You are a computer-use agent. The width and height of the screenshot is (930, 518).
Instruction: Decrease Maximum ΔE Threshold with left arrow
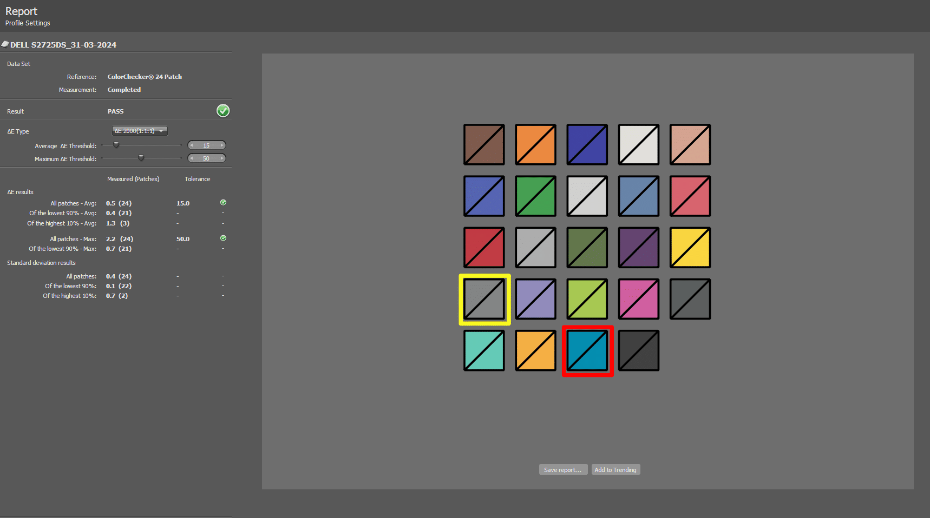192,158
